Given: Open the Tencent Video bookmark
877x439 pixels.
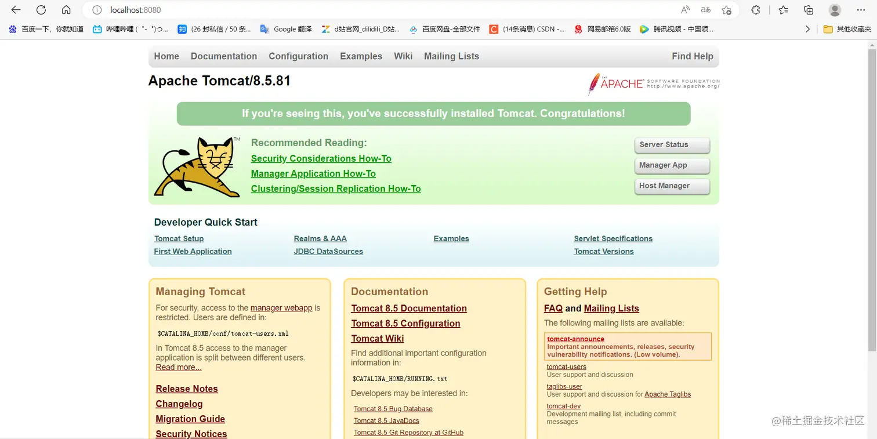Looking at the screenshot, I should pos(676,29).
